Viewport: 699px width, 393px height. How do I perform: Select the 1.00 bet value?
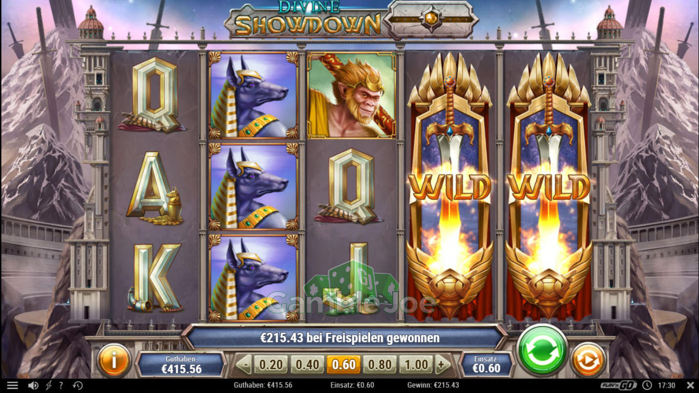(416, 365)
